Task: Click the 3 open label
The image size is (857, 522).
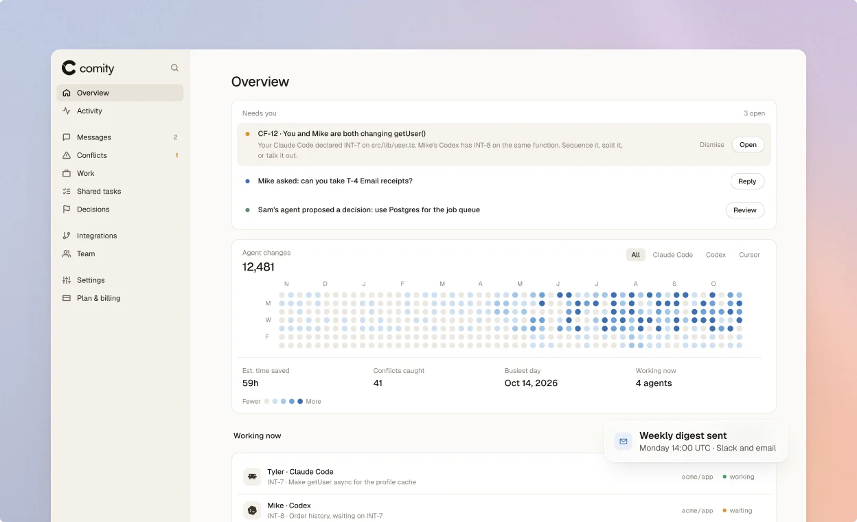Action: click(x=754, y=113)
